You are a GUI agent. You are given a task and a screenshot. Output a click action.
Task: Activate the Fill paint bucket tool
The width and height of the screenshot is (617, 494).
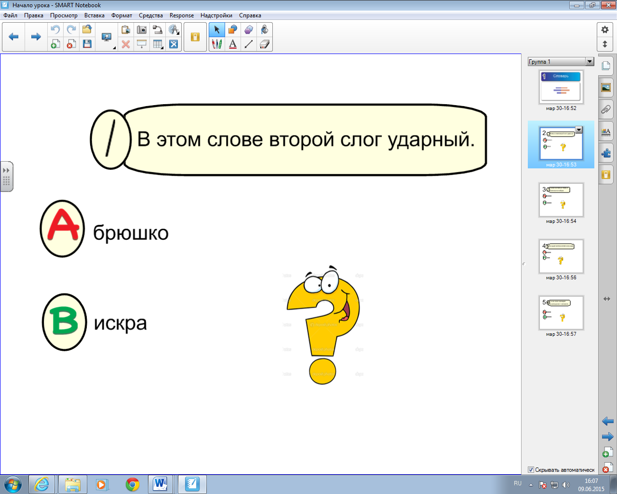pos(264,29)
